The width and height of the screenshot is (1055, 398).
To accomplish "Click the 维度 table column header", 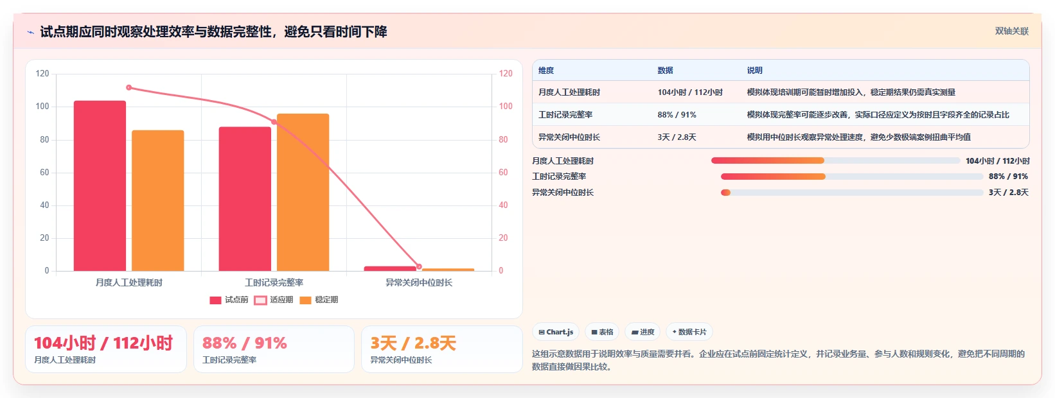I will pos(546,71).
